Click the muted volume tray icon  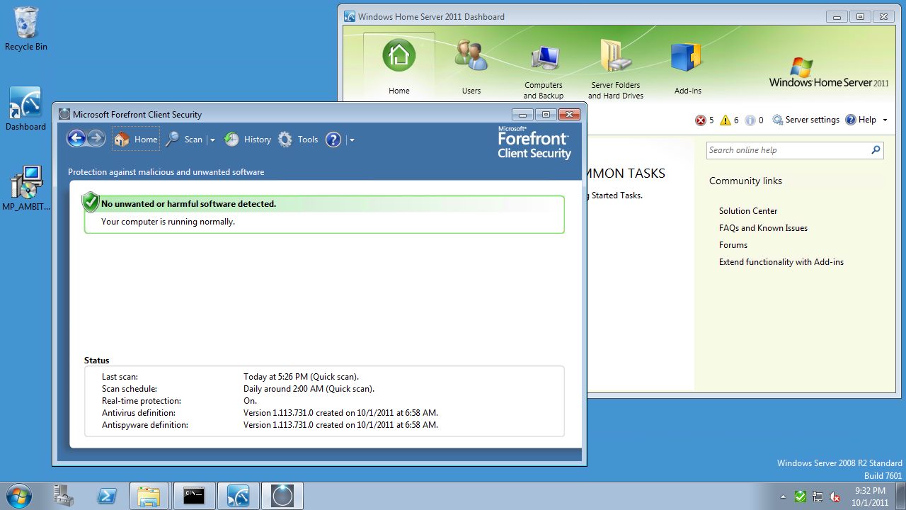click(835, 497)
